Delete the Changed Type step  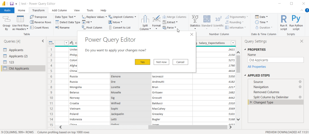tap(250, 102)
